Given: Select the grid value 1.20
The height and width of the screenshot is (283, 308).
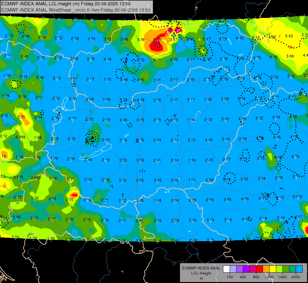Looking at the screenshot, I should 107,80.
